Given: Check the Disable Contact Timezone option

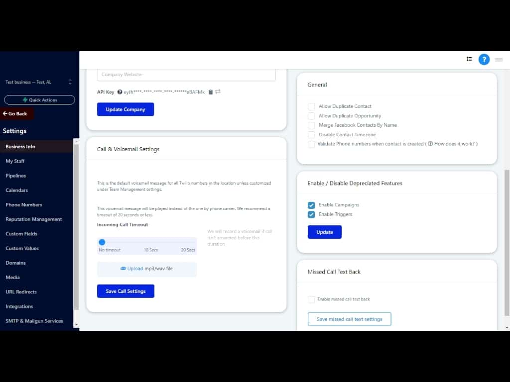Looking at the screenshot, I should [311, 135].
